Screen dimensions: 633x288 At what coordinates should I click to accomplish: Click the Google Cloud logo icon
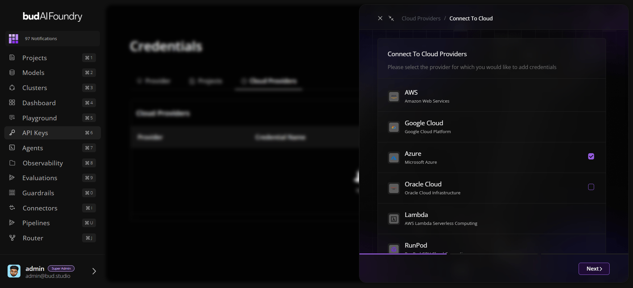pos(394,127)
